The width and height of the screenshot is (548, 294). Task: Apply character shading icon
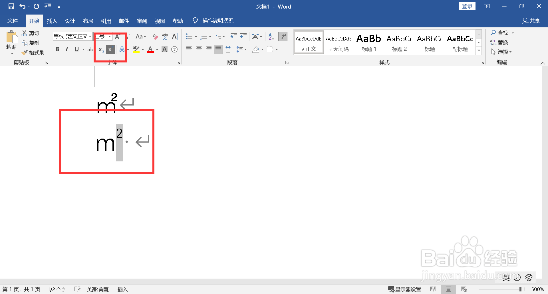[x=165, y=49]
